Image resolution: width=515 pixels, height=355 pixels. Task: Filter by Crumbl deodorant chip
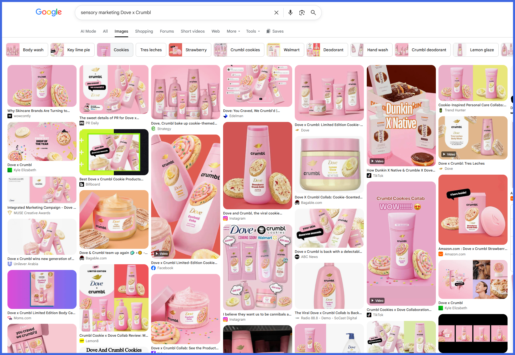423,50
